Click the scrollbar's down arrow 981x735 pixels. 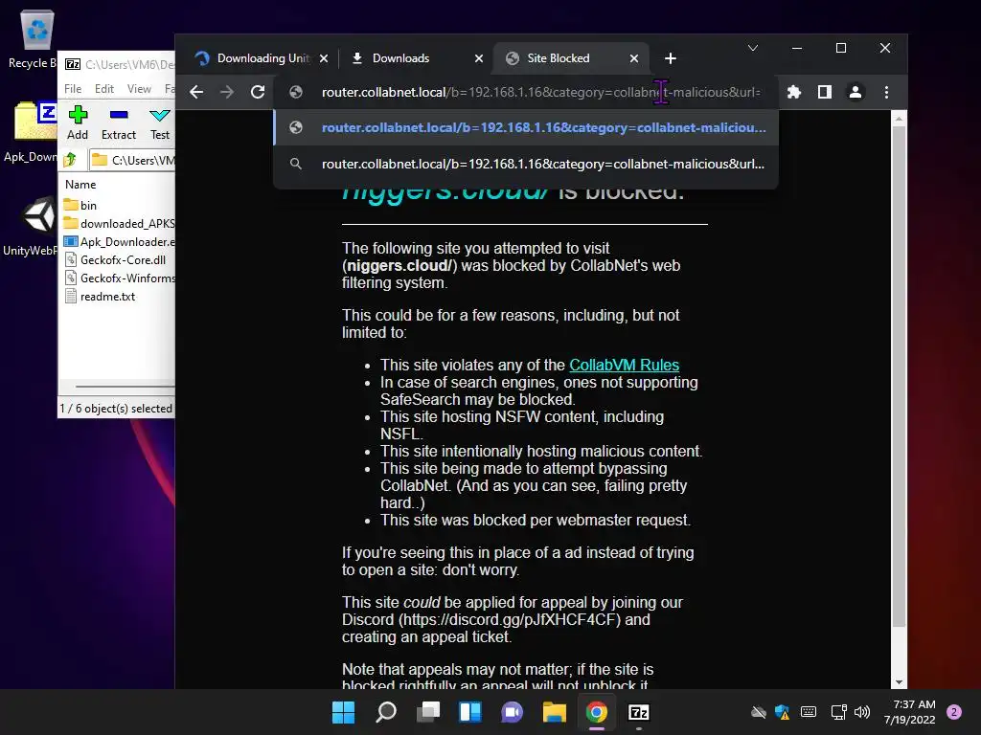(x=899, y=682)
